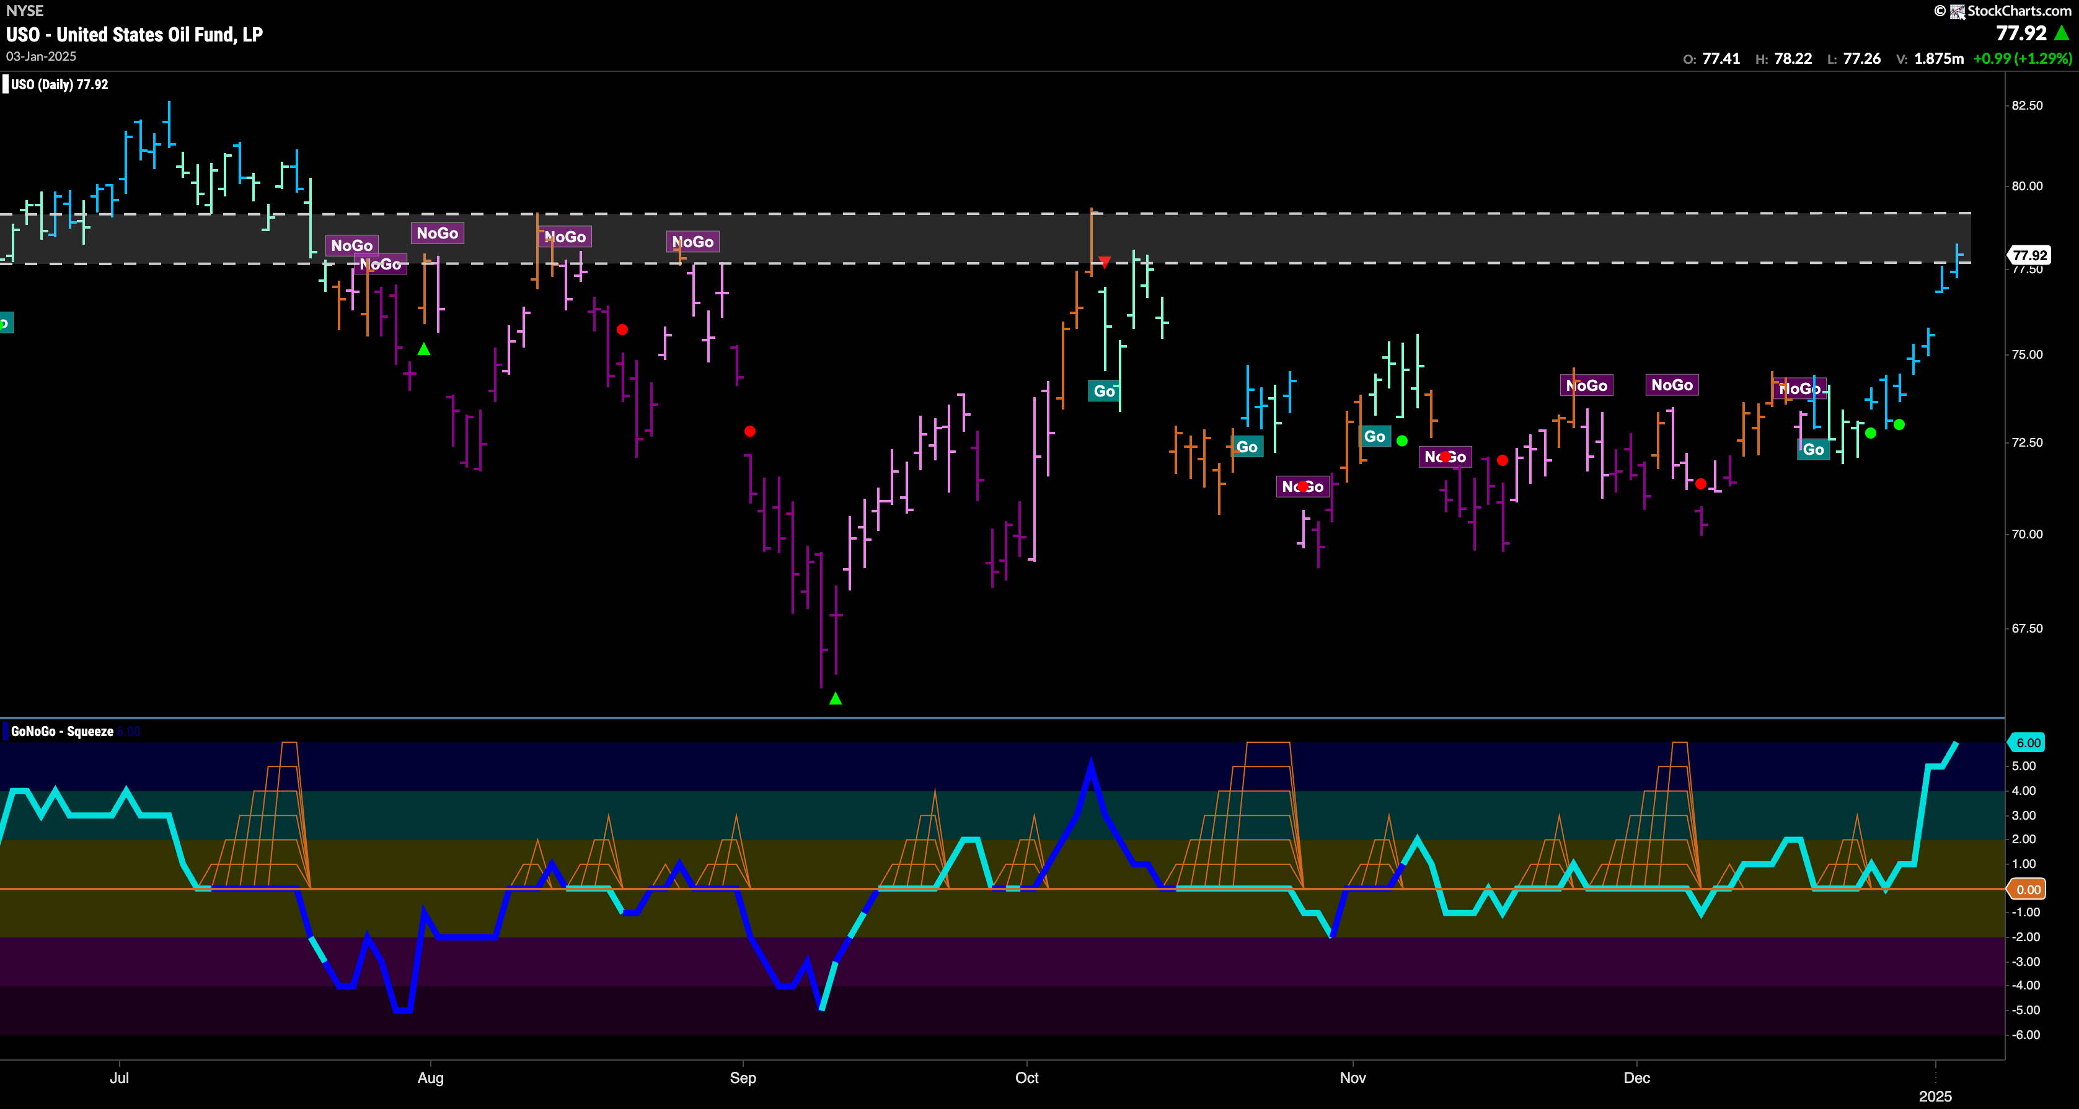Click the NoGo label in mid-August
This screenshot has width=2079, height=1109.
[x=565, y=236]
